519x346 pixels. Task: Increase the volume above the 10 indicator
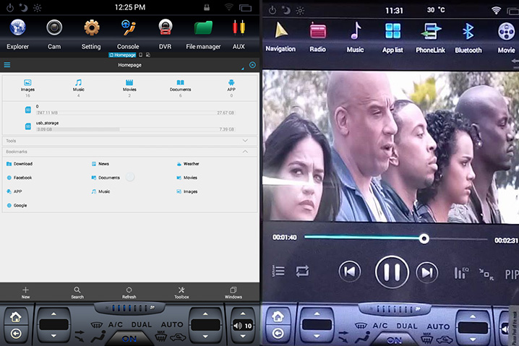coord(243,313)
